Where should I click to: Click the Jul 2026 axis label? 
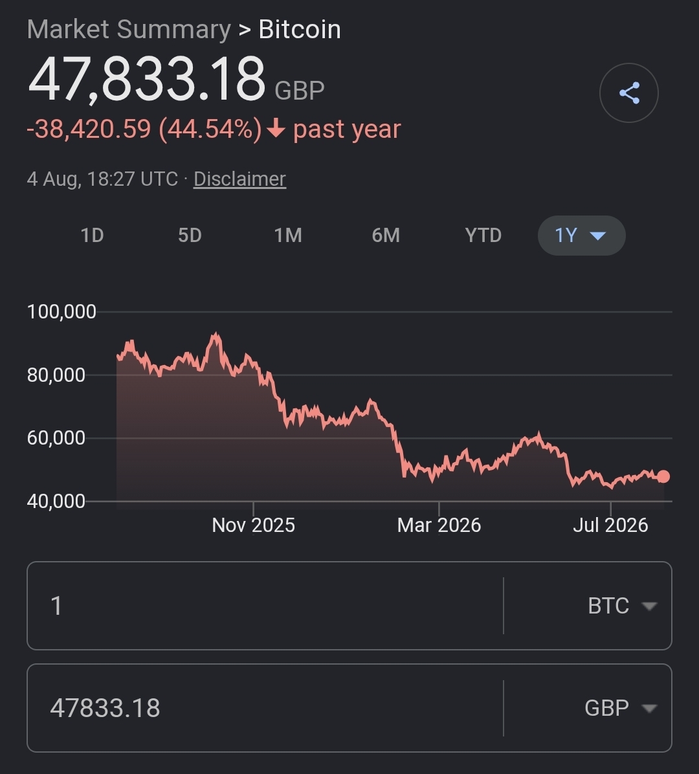[610, 525]
